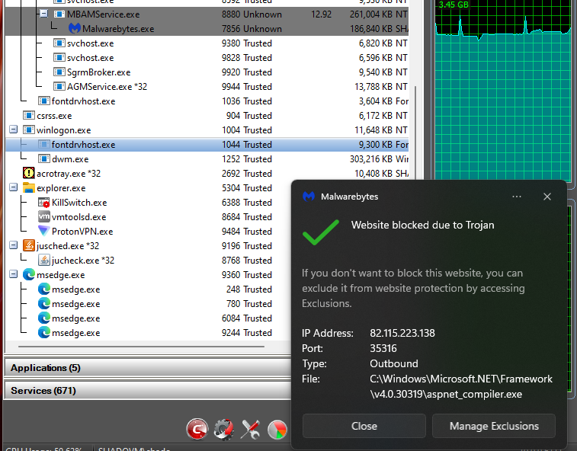
Task: Click the 'Outbound' type value
Action: coord(394,363)
